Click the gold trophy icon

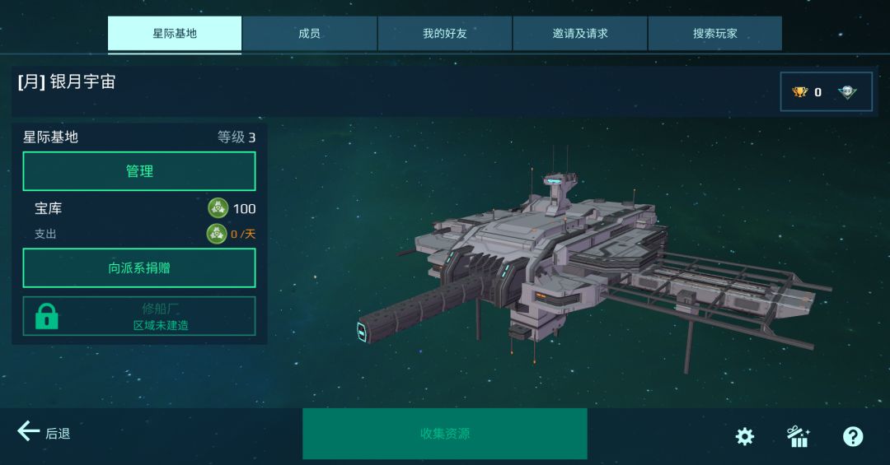(799, 92)
